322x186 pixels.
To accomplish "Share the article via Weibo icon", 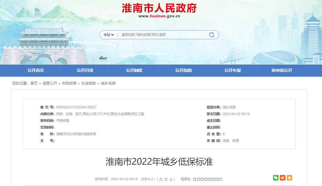I will (283, 178).
